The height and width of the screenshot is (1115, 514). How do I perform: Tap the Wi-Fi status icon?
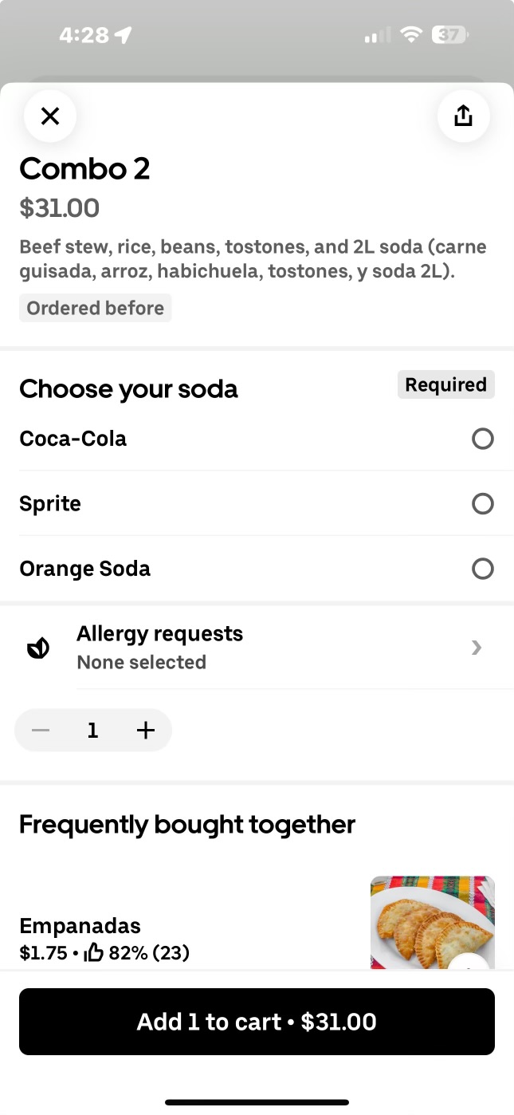click(411, 35)
